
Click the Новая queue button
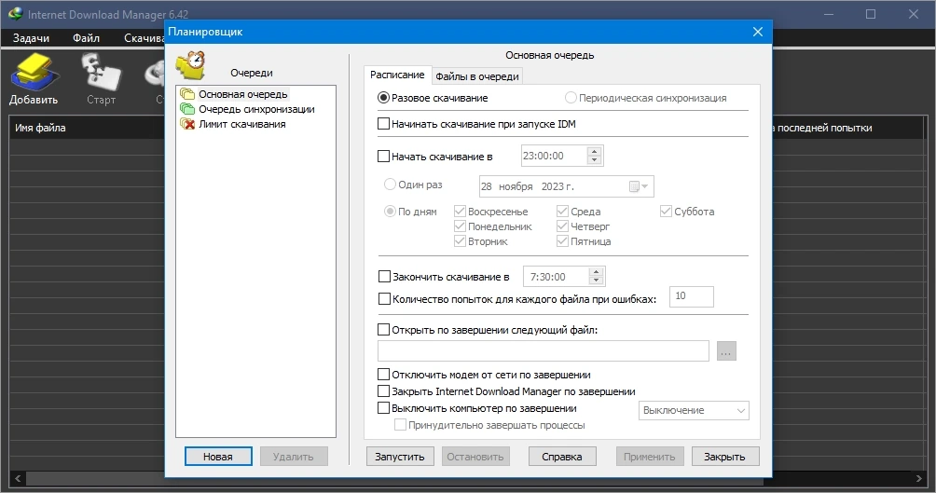pos(218,457)
